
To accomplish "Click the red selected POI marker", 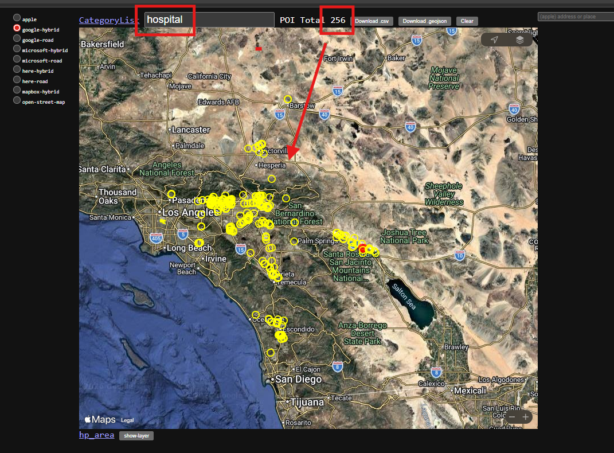I will tap(362, 249).
